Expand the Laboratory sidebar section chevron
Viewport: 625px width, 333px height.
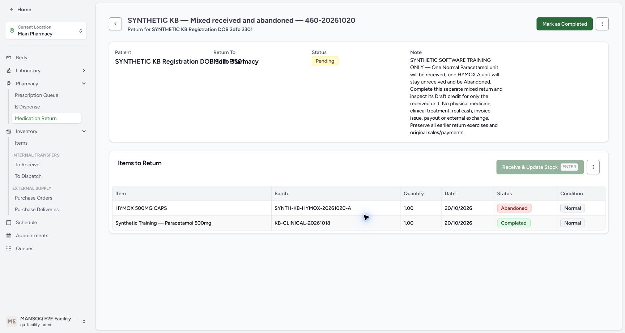(x=84, y=71)
